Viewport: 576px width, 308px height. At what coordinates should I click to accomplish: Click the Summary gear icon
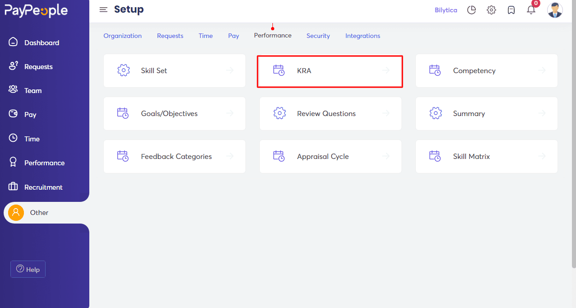pyautogui.click(x=436, y=113)
